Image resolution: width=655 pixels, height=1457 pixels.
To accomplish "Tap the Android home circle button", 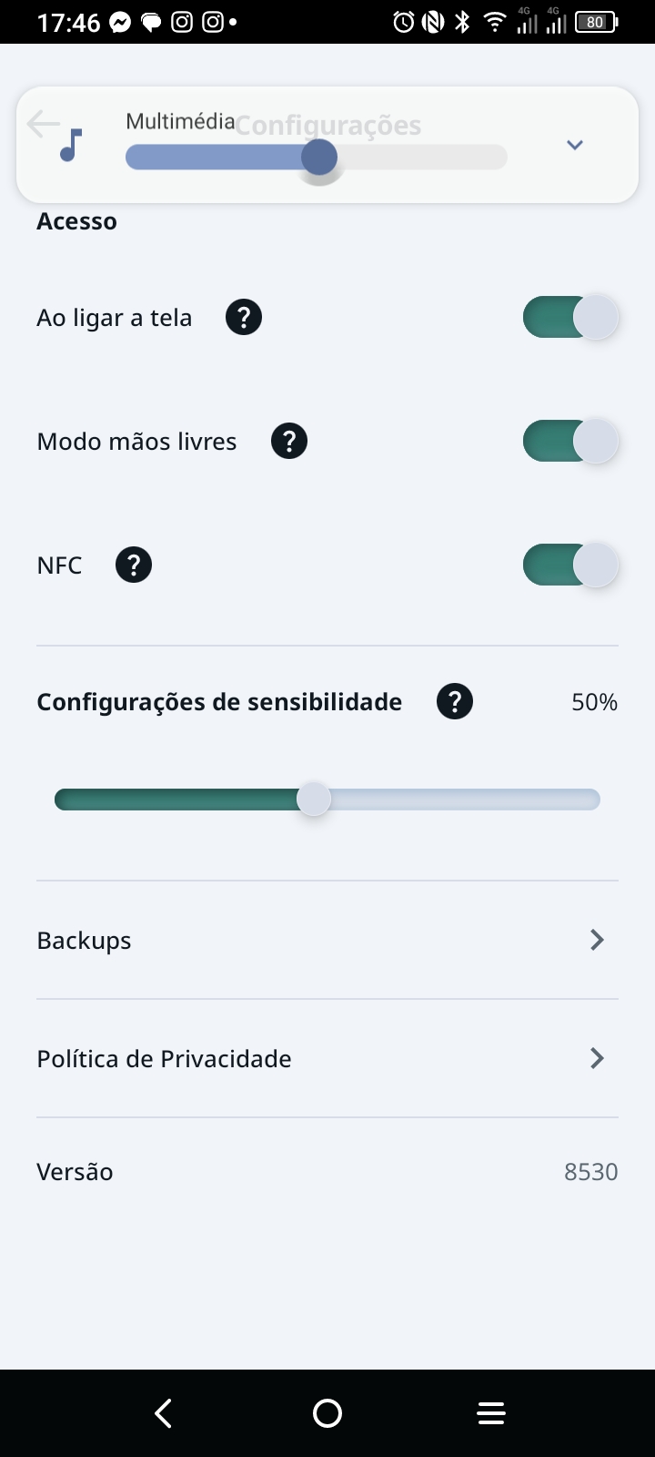I will [327, 1413].
